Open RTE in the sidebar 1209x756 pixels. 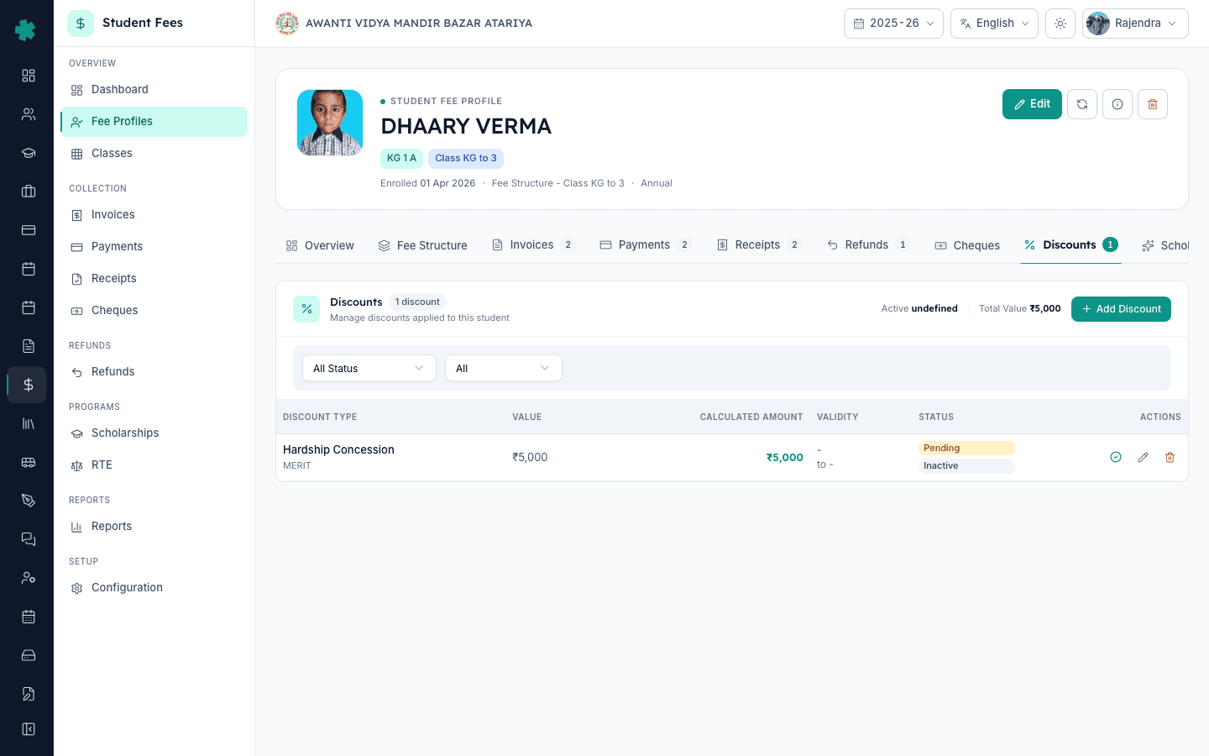pyautogui.click(x=154, y=465)
